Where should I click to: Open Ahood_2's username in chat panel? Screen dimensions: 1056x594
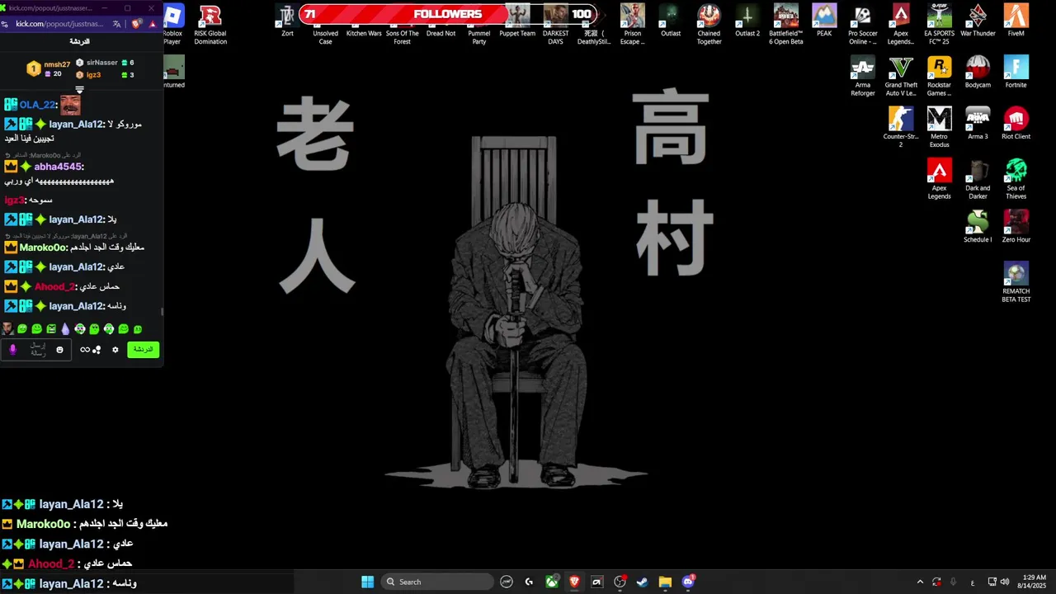coord(54,286)
